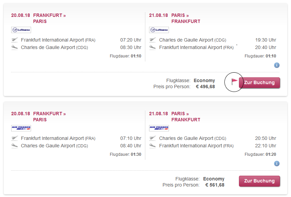Click the landing plane icon for the 22:10 arrival
291x197 pixels.
click(152, 146)
